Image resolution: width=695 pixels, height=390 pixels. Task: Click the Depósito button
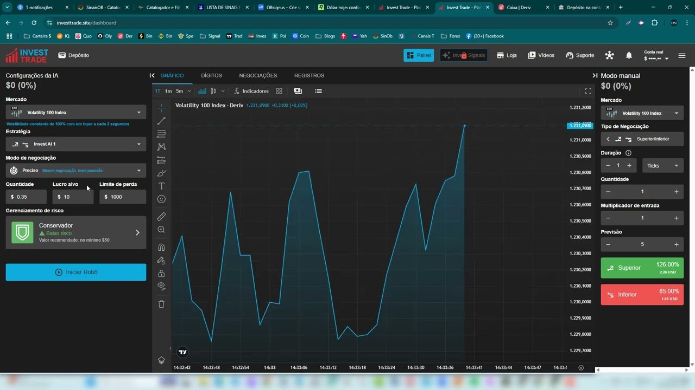(74, 55)
